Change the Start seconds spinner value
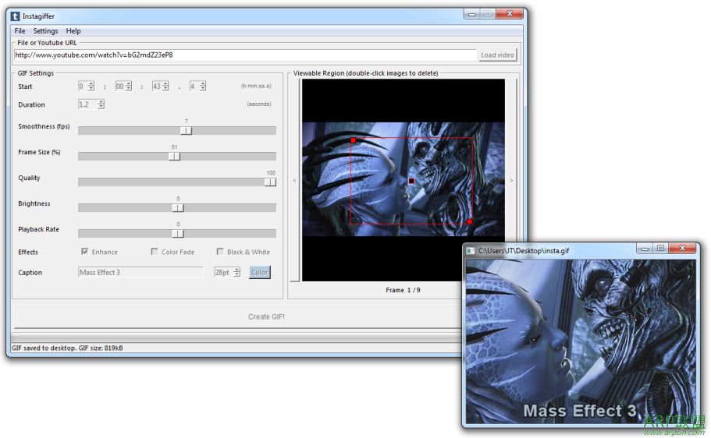Viewport: 711px width, 438px height. [156, 87]
